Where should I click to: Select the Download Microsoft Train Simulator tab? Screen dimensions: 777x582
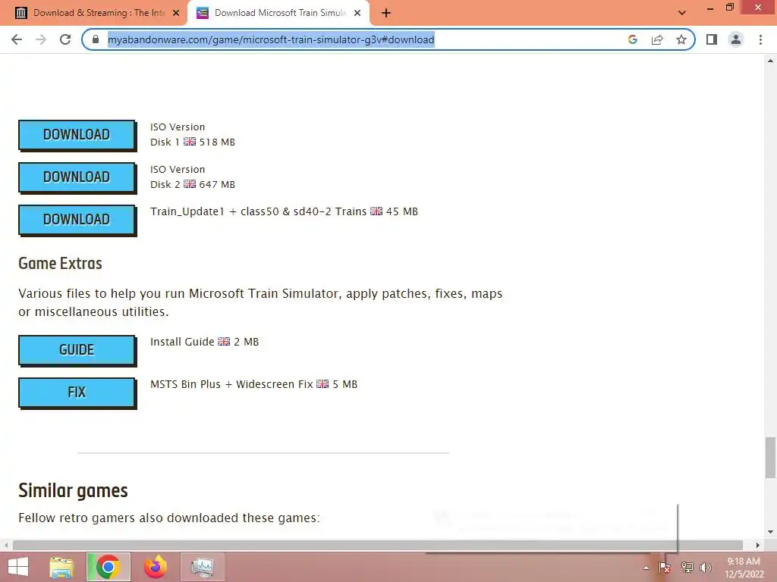coord(278,14)
